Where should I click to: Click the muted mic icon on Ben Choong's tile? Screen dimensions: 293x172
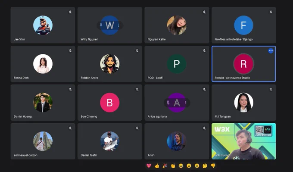(x=137, y=89)
